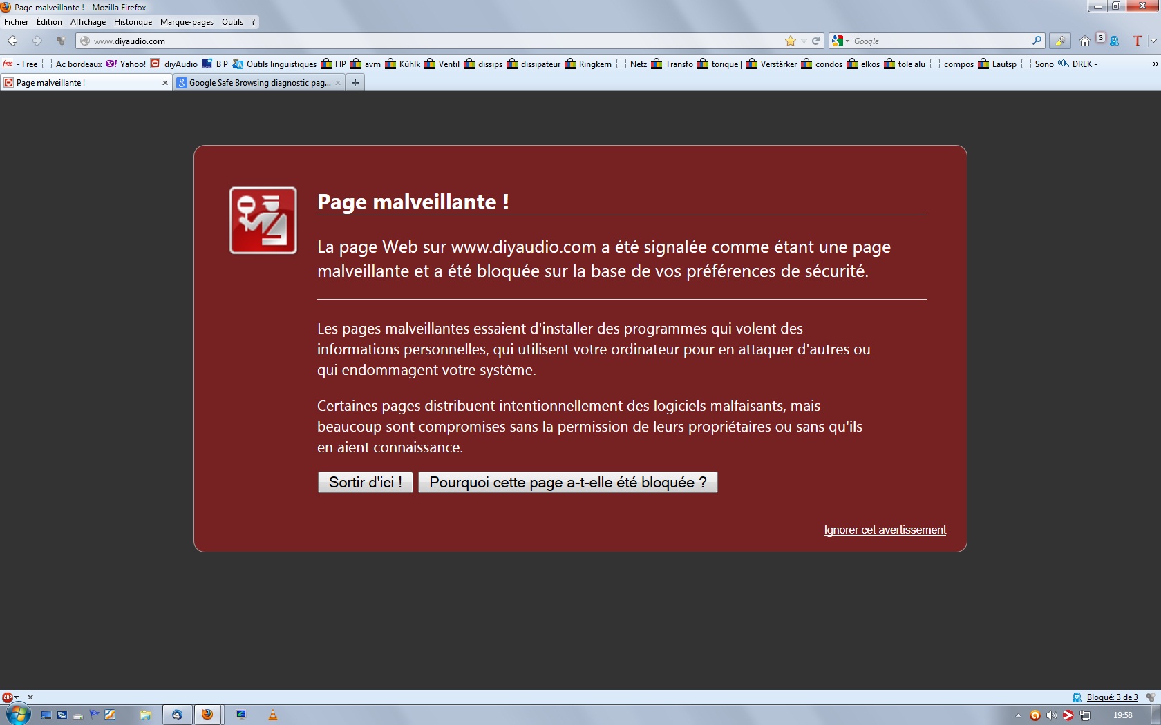Viewport: 1161px width, 725px height.
Task: Click the taskbar clock showing 19:58
Action: (1122, 715)
